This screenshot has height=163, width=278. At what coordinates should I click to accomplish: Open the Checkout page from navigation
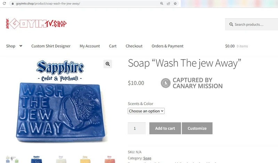tap(134, 46)
